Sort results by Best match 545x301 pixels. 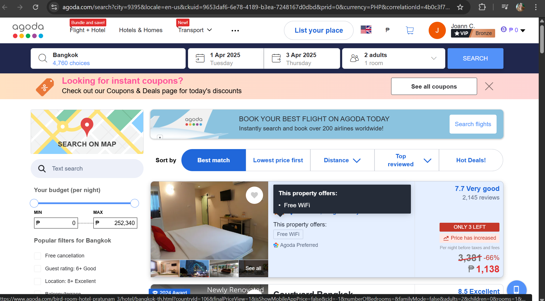(x=214, y=160)
